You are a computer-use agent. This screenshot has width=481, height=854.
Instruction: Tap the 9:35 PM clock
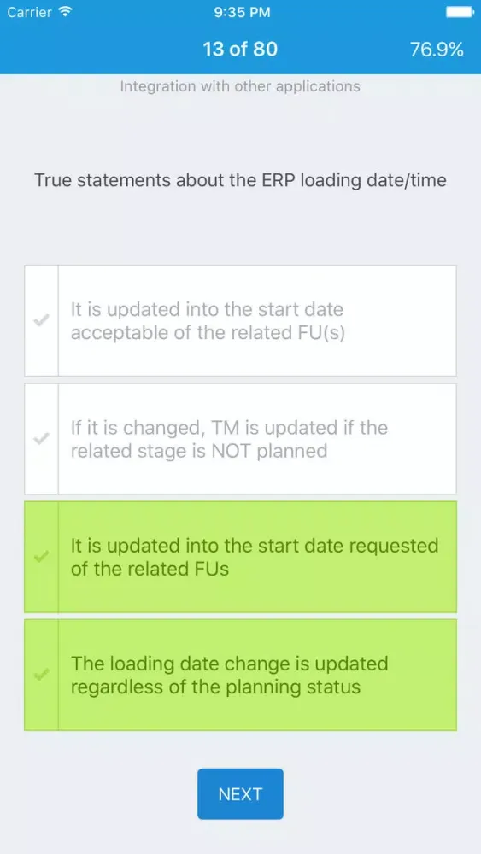pos(240,12)
